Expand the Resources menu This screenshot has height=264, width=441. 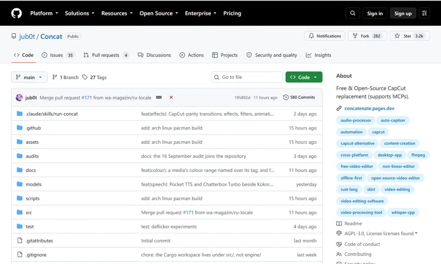117,13
